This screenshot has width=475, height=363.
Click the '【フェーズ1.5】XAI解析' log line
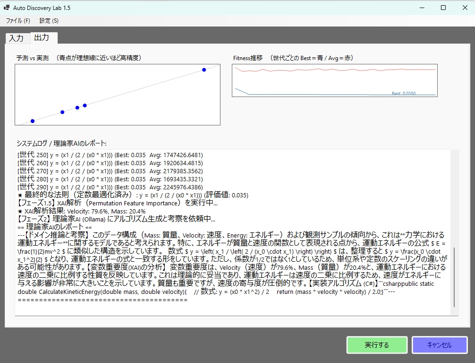117,203
